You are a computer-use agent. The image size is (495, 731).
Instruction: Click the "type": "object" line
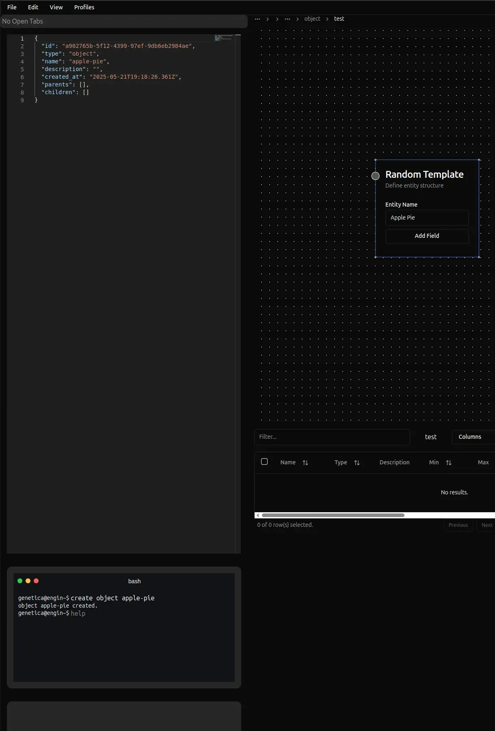click(x=70, y=54)
